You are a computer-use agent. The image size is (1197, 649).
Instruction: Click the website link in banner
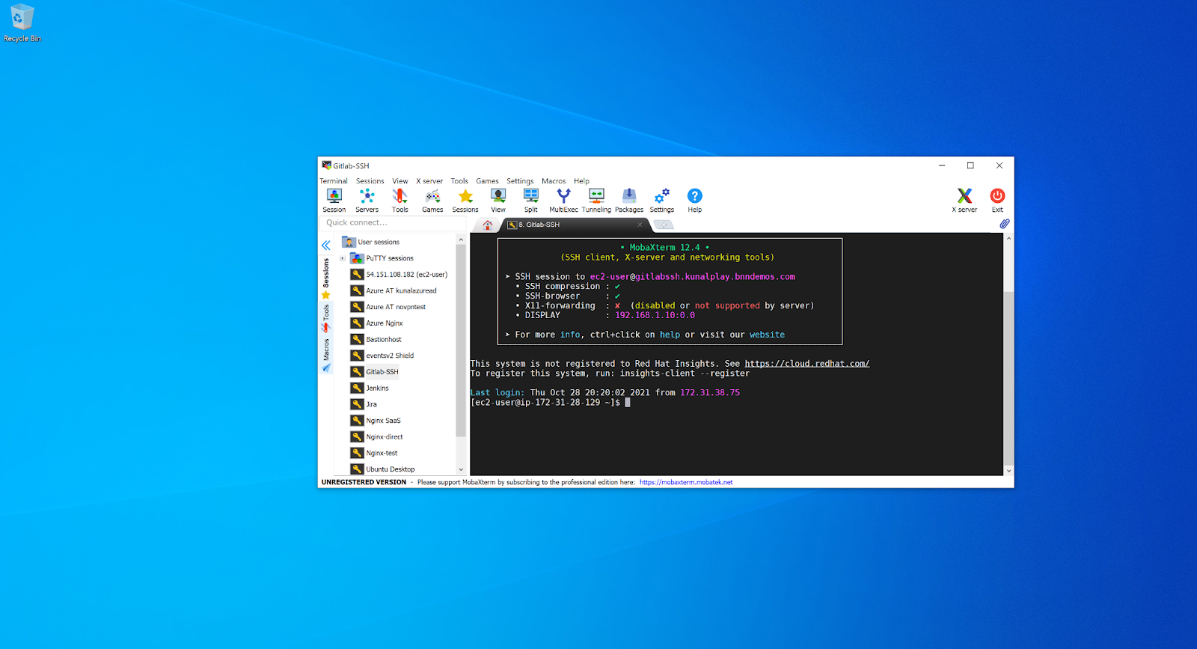pos(767,335)
